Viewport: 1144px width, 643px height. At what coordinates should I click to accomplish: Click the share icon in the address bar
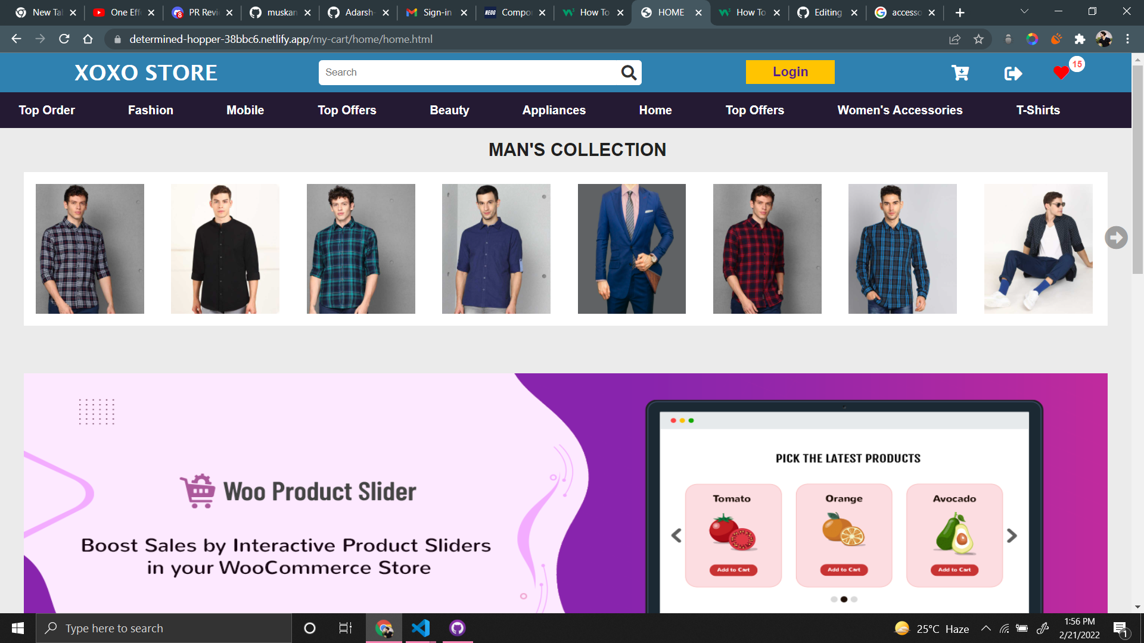[x=955, y=39]
